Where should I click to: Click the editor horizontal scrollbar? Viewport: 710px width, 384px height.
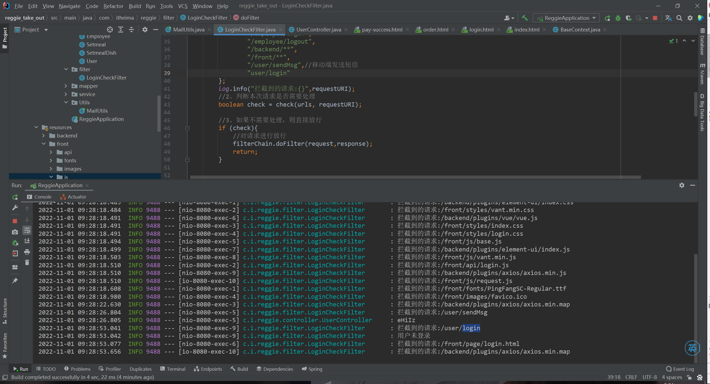[x=414, y=177]
